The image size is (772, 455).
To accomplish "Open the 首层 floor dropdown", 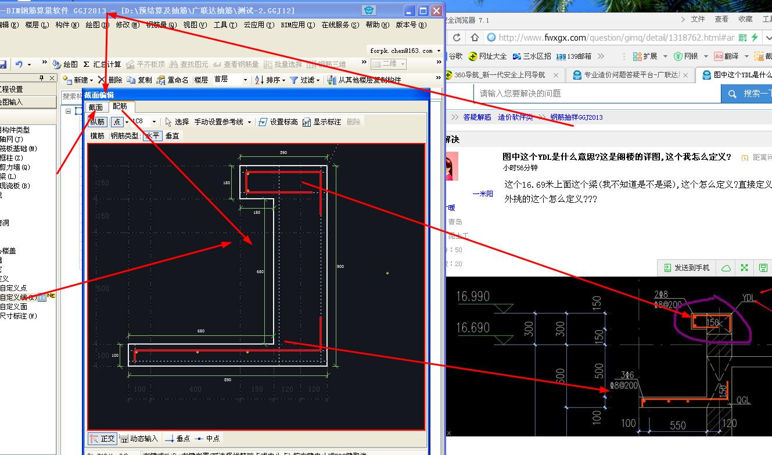I will (245, 80).
